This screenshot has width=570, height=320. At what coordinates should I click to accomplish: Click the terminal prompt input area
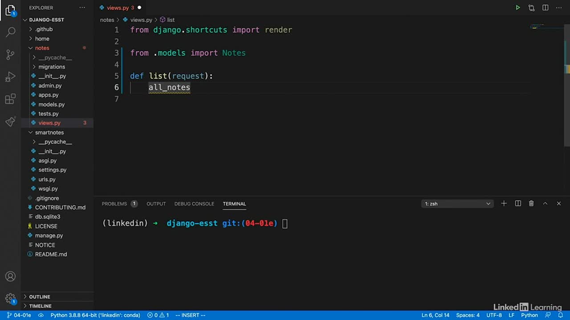tap(285, 224)
